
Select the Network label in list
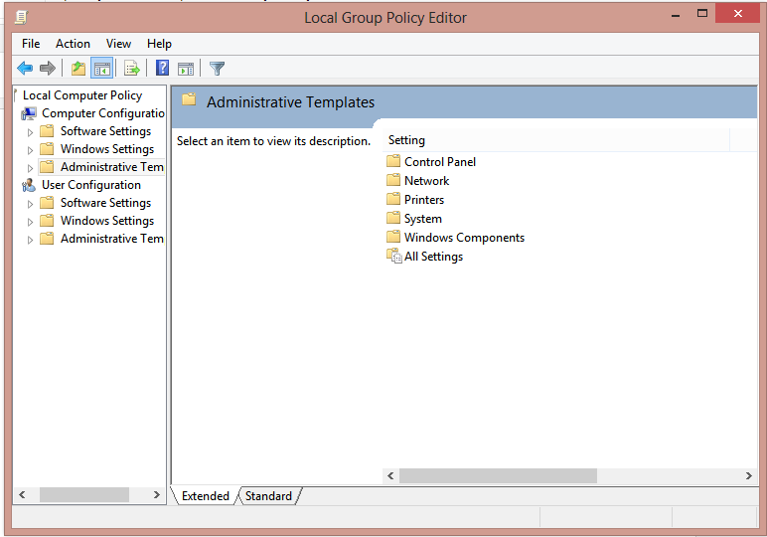(x=426, y=181)
